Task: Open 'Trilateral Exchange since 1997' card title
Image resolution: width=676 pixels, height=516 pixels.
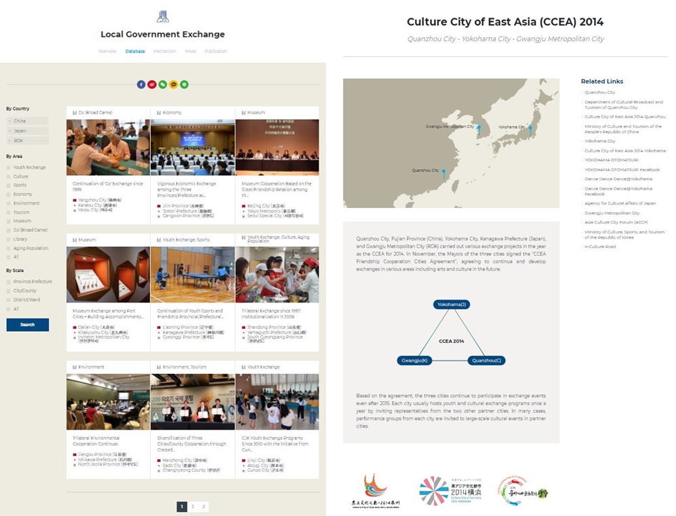Action: pos(271,313)
